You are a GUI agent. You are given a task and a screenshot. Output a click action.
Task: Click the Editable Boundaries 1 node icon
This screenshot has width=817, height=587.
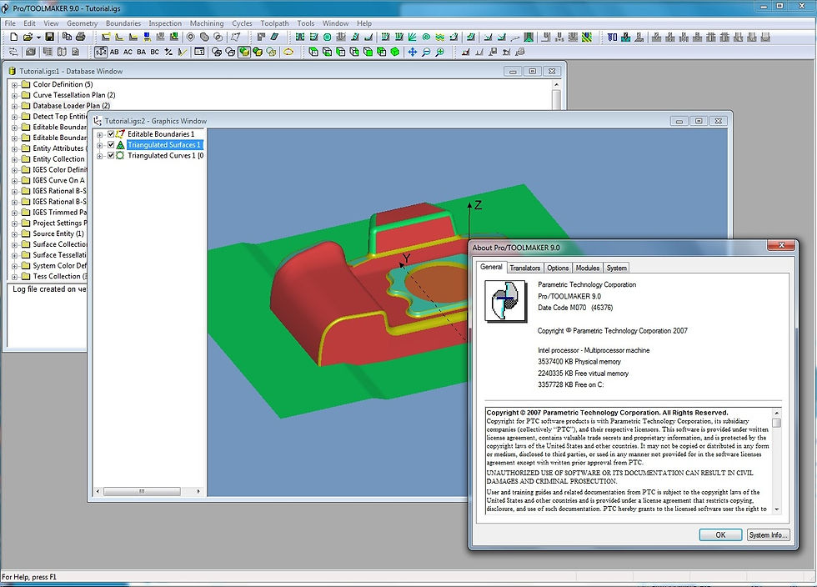[120, 134]
